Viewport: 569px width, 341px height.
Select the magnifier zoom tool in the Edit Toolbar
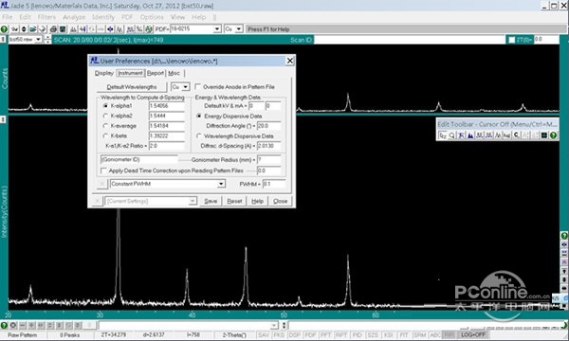pos(451,135)
